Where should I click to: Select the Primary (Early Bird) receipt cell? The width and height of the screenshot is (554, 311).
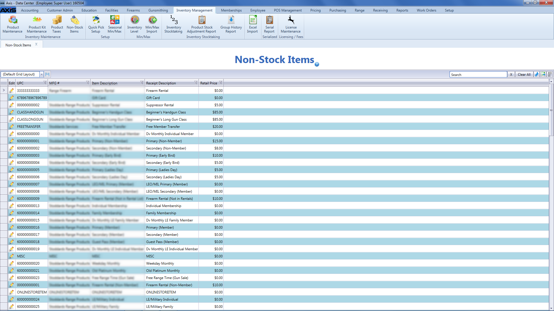tap(172, 155)
